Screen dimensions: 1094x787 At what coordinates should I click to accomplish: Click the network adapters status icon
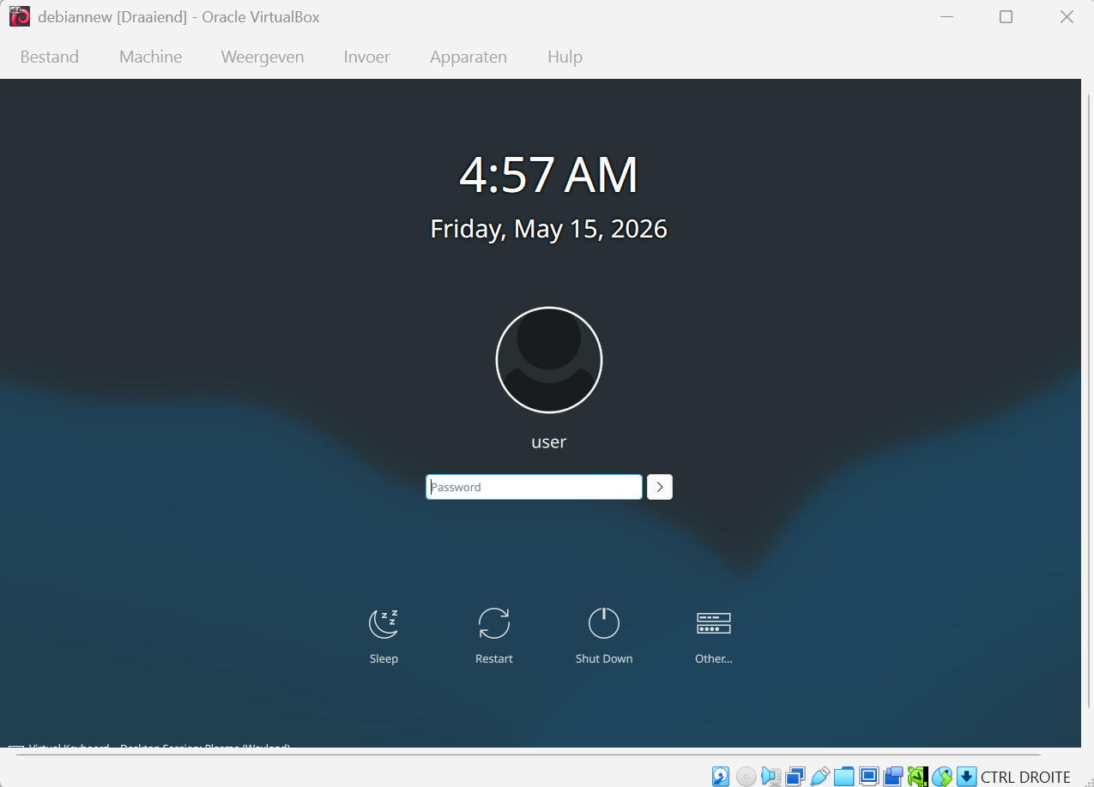click(795, 777)
